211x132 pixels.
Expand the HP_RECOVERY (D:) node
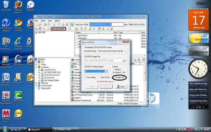(39, 72)
